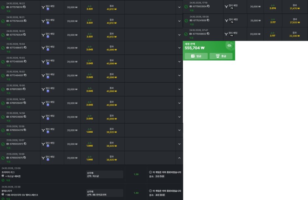
Task: Click selection box 선택: 아스날
Action: tap(104, 174)
